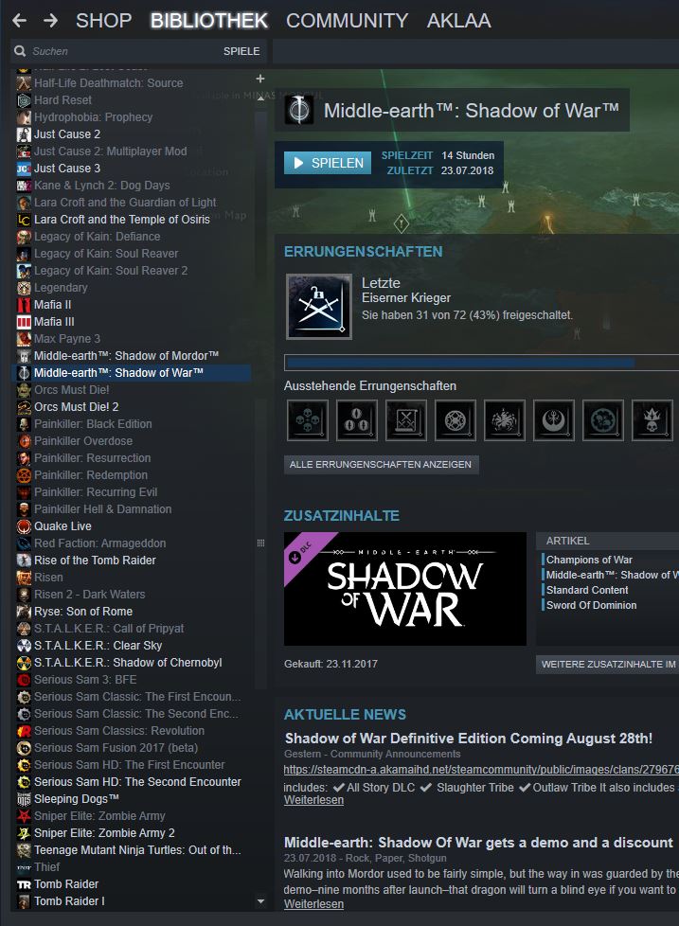Click the Tomb Raider TR icon
Viewport: 679px width, 926px height.
click(x=24, y=884)
